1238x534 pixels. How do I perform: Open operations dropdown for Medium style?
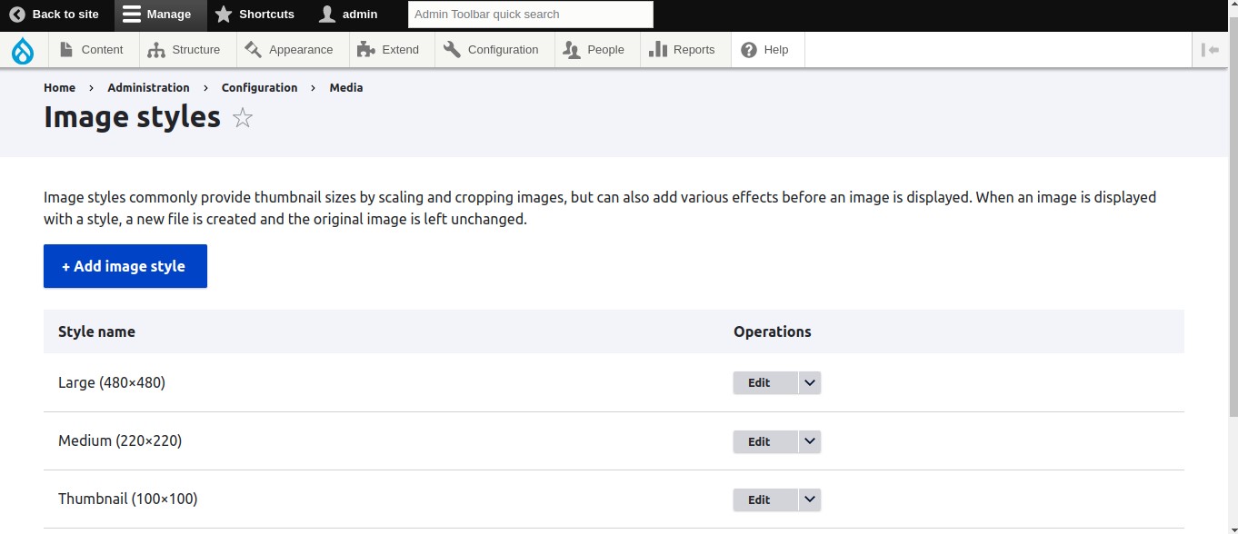809,441
